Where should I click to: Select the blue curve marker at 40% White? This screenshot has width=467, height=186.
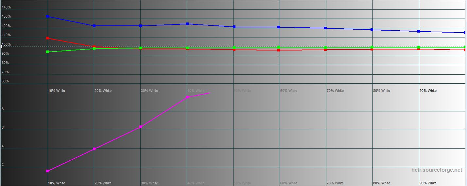click(x=187, y=24)
